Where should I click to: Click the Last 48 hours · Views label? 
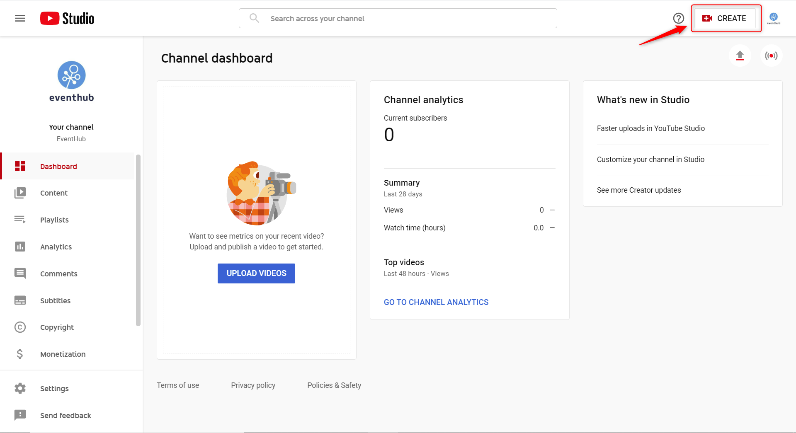[416, 273]
